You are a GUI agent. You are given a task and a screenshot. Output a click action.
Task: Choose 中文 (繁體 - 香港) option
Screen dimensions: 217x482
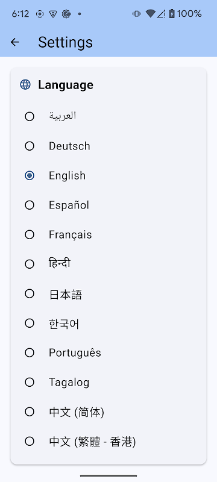30,442
